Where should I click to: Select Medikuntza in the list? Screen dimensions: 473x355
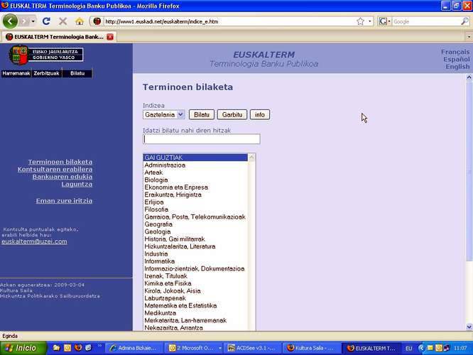click(x=195, y=313)
